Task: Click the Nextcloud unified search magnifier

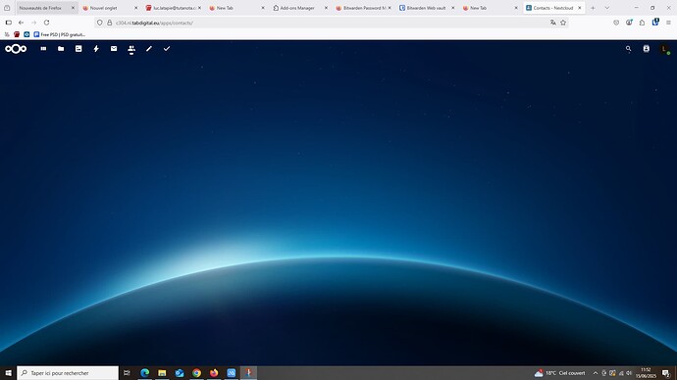Action: click(x=628, y=49)
